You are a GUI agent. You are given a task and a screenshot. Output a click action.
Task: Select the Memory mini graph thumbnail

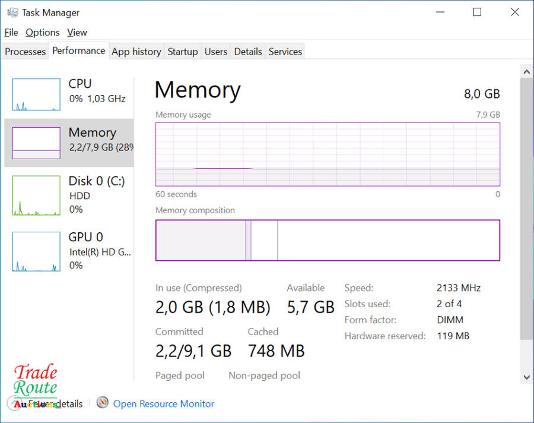click(x=36, y=143)
